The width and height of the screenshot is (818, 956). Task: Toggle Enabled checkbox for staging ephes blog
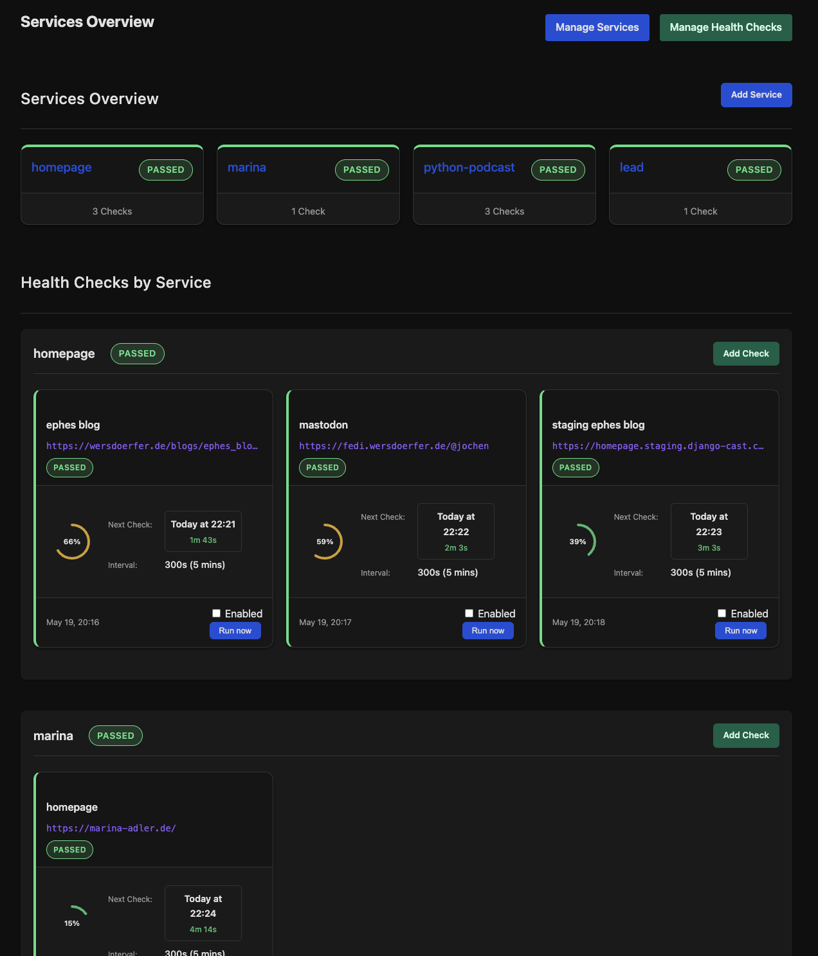tap(722, 614)
